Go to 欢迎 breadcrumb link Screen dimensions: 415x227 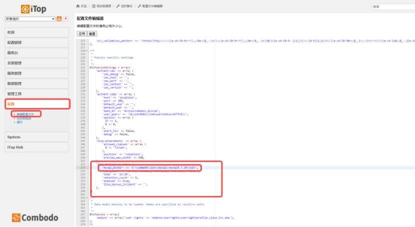coord(83,6)
